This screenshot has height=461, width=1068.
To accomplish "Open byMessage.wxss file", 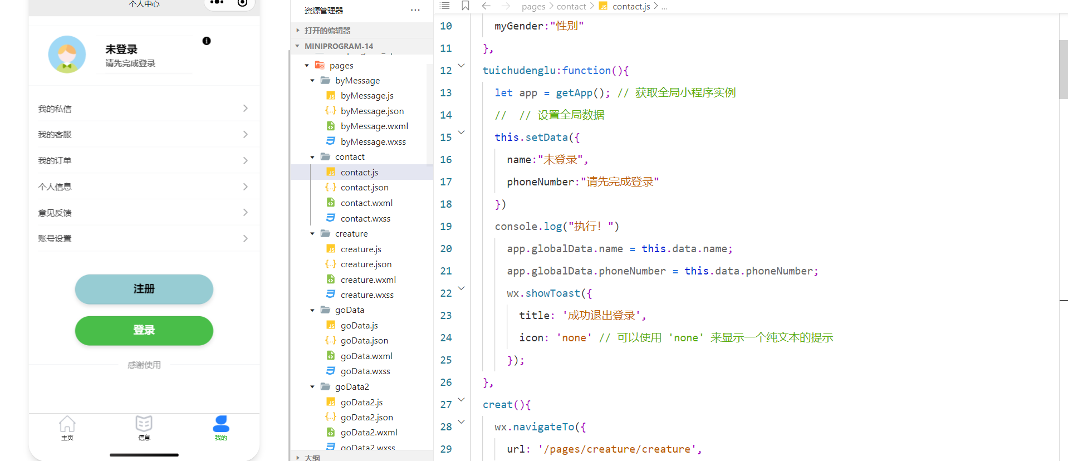I will point(373,142).
